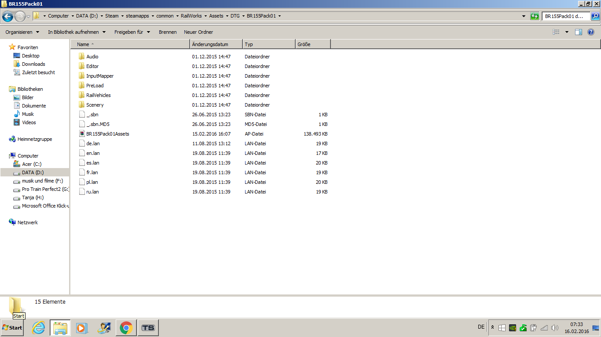Sort by the Typ column header
The width and height of the screenshot is (601, 337).
pyautogui.click(x=269, y=44)
